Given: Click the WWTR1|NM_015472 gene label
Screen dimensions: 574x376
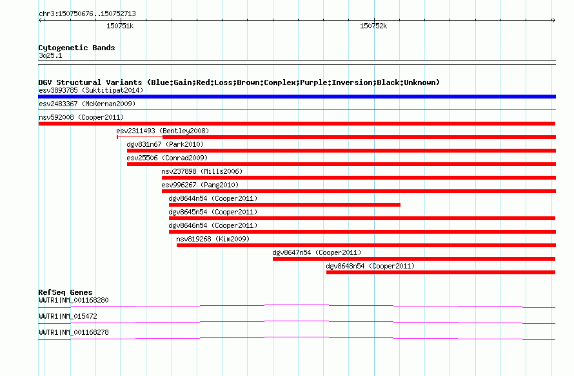Looking at the screenshot, I should pos(68,316).
